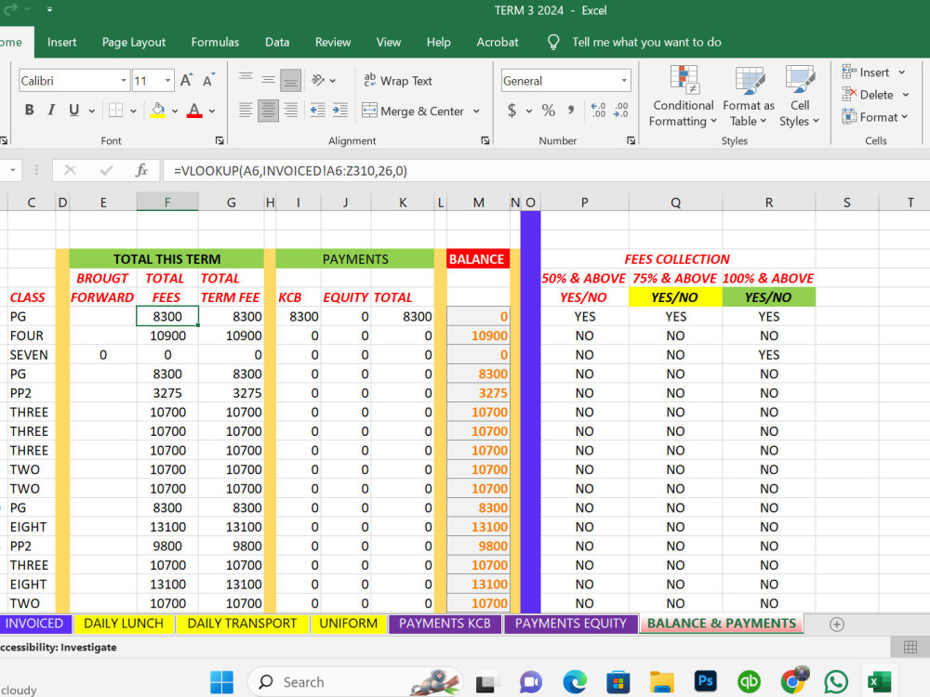Image resolution: width=930 pixels, height=697 pixels.
Task: Apply percent style
Action: (x=548, y=111)
